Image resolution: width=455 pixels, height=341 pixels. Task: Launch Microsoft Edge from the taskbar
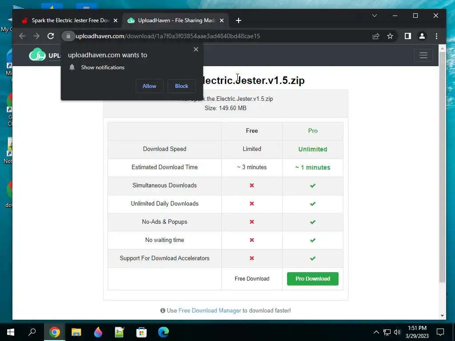click(x=164, y=332)
